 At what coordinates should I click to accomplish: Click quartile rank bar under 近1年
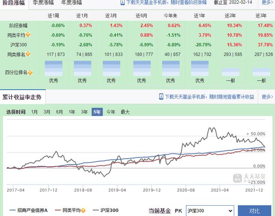200,68
